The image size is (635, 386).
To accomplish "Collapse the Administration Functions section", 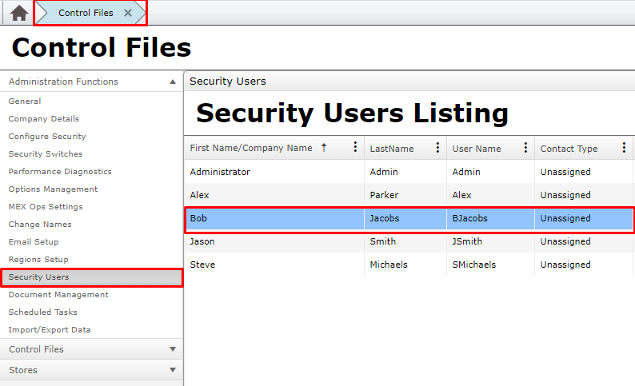I will 173,82.
